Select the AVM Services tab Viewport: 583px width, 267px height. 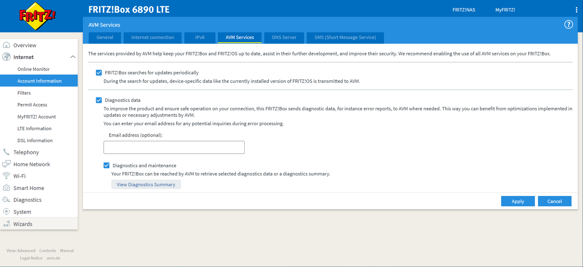point(240,37)
